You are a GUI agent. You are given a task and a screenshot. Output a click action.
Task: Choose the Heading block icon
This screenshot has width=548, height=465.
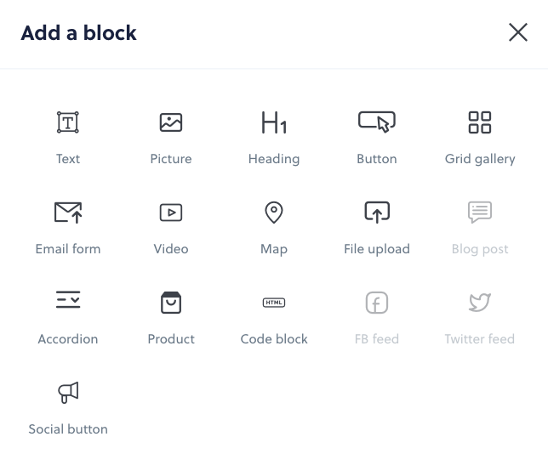point(274,122)
